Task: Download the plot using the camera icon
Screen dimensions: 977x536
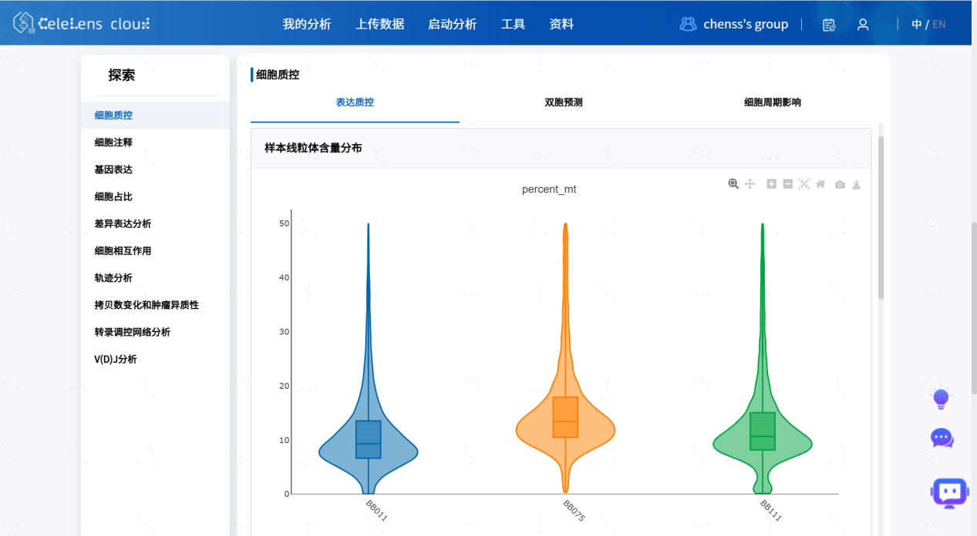Action: [x=840, y=184]
